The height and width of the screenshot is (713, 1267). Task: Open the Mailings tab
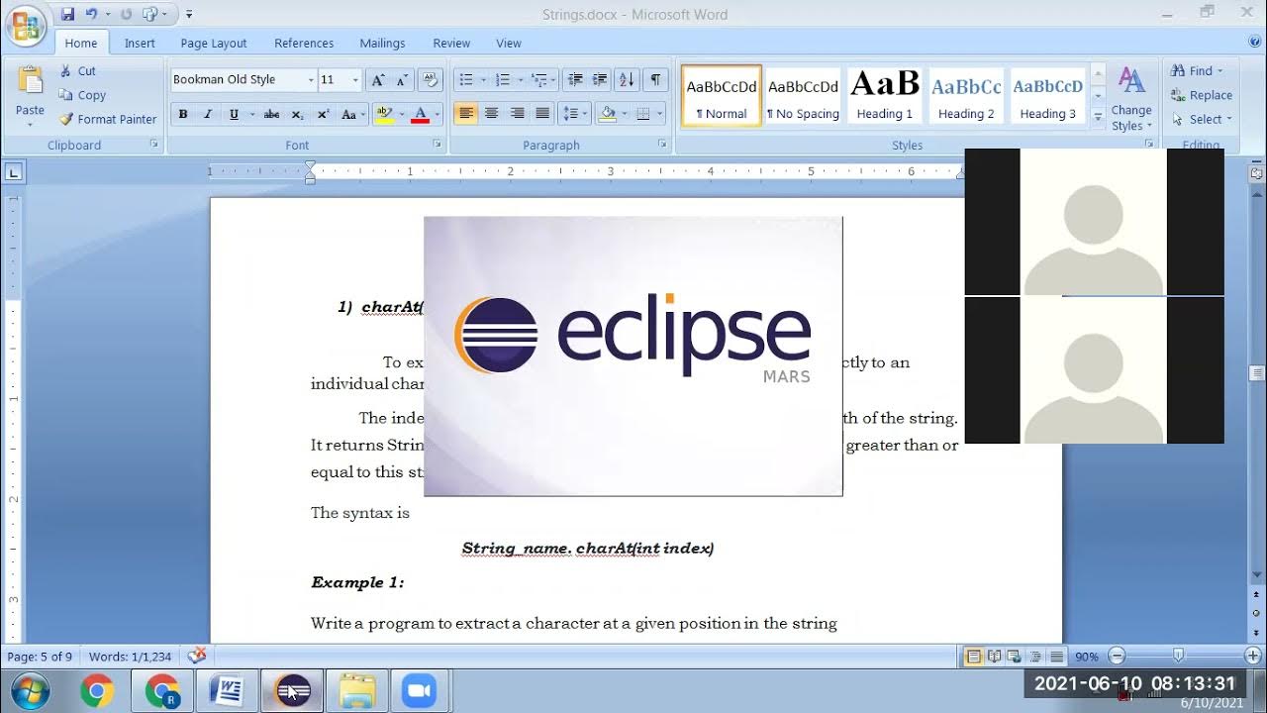click(x=382, y=43)
